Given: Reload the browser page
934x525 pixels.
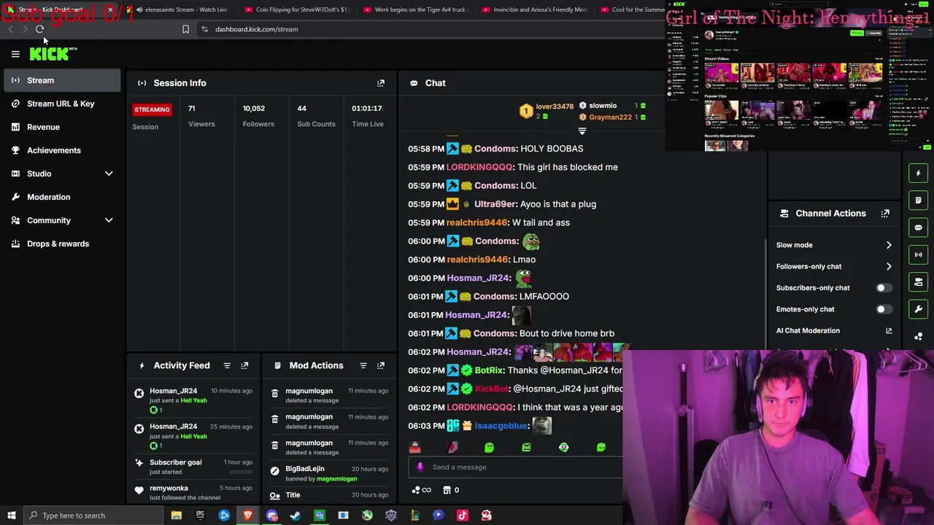Looking at the screenshot, I should tap(39, 29).
